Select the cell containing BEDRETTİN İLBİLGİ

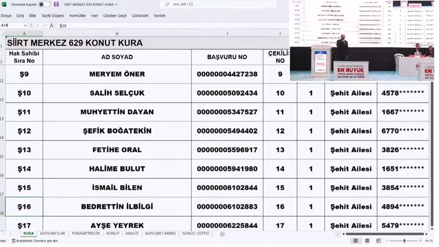coord(117,206)
